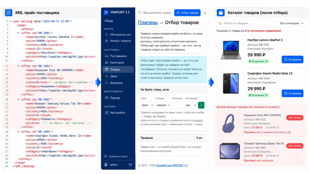Click the Поиск по товарам search field

point(246,23)
